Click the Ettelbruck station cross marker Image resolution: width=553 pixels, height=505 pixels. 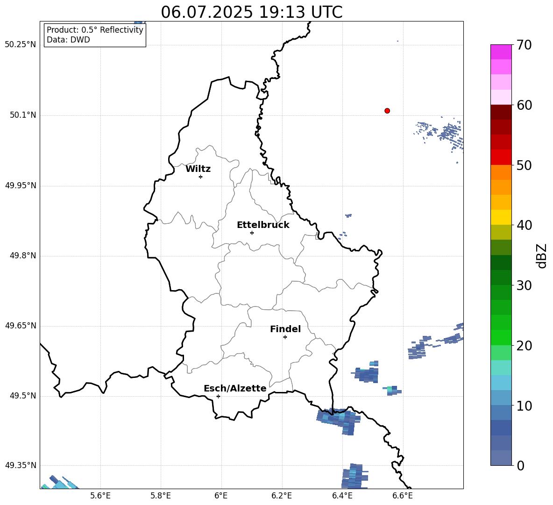tap(252, 233)
